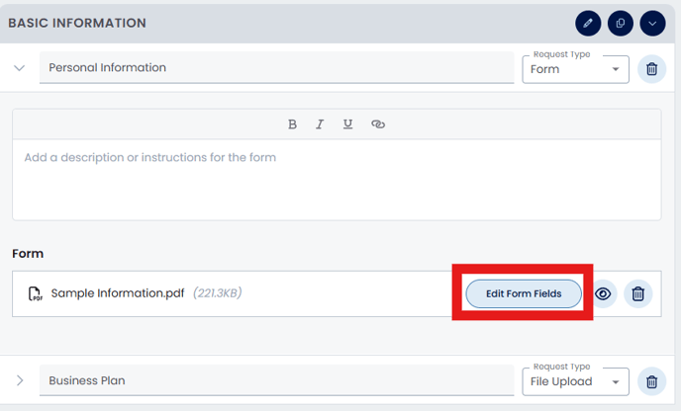Collapse Basic Information with header chevron button
The height and width of the screenshot is (411, 681).
tap(652, 24)
